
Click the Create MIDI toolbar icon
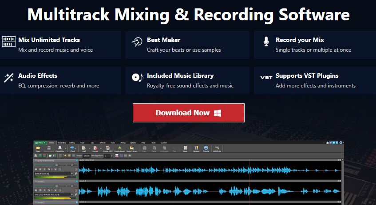tap(108, 148)
